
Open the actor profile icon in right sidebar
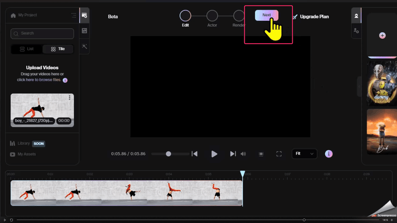coord(356,16)
